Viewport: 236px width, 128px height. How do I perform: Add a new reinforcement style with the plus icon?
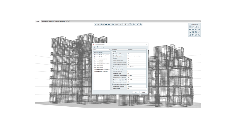click(x=94, y=47)
